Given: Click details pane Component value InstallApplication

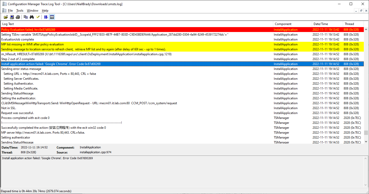Looking at the screenshot, I should pos(90,148).
